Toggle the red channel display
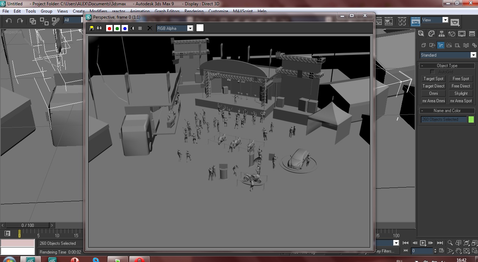Viewport: 478px width, 262px height. [109, 28]
